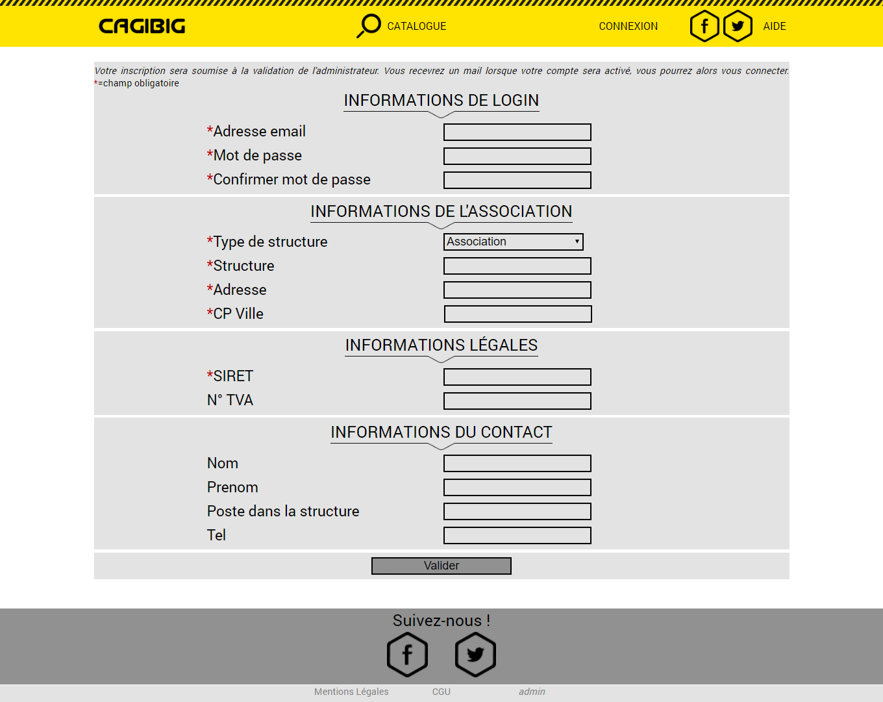This screenshot has height=702, width=883.
Task: Click the Valider submit button
Action: pyautogui.click(x=441, y=566)
